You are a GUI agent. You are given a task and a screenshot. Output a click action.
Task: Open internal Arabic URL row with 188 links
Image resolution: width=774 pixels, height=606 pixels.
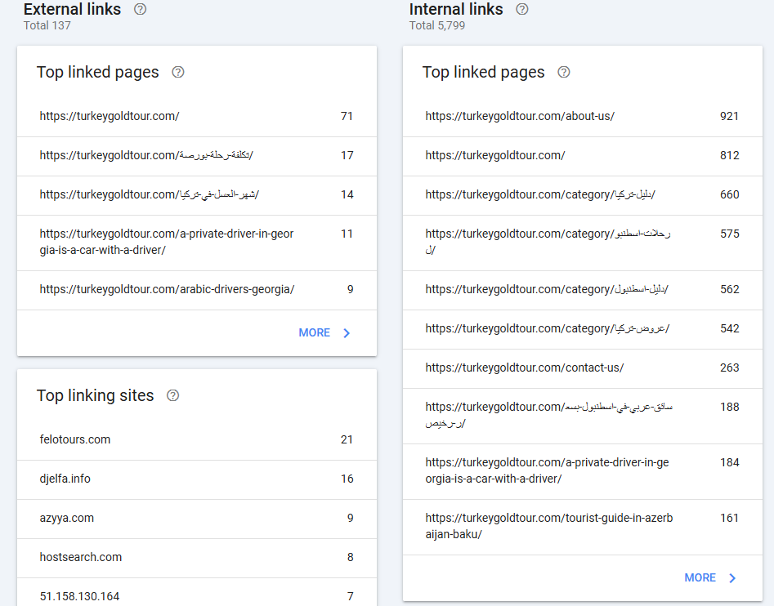coord(583,416)
